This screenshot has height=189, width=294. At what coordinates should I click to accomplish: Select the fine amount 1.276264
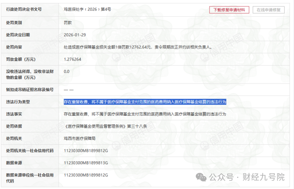pos(72,59)
